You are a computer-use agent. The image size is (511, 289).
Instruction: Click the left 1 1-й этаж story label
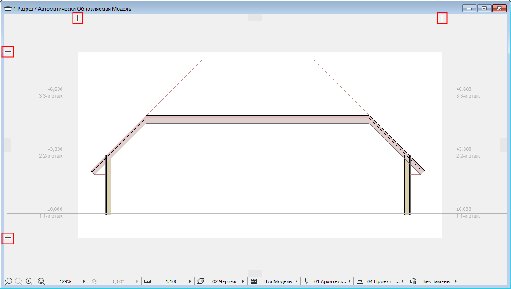[x=51, y=216]
